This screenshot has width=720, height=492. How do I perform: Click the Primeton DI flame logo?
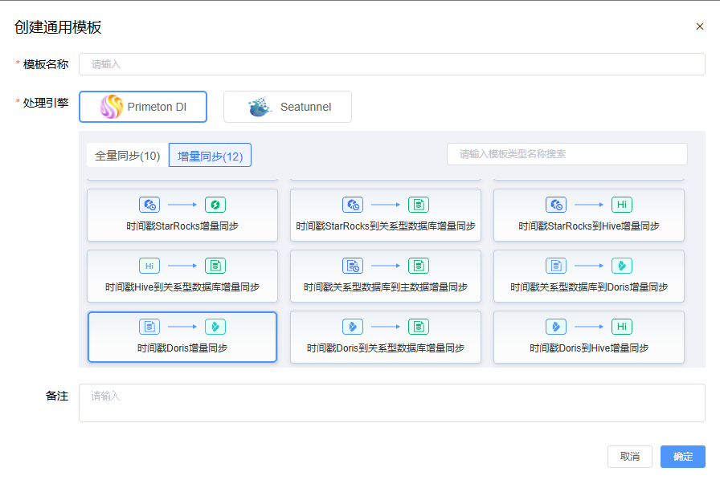point(111,107)
